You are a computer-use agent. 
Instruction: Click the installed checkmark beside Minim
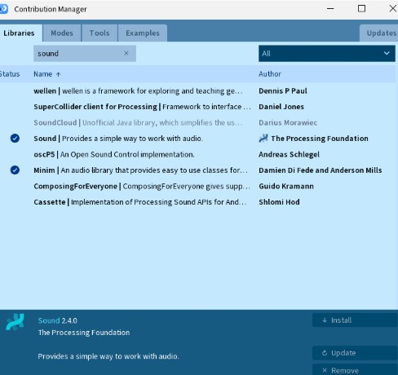tap(15, 170)
